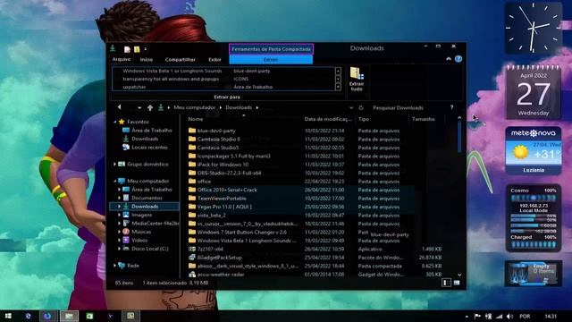This screenshot has width=572, height=322.
Task: Open Internet Explorer from taskbar
Action: click(x=28, y=316)
